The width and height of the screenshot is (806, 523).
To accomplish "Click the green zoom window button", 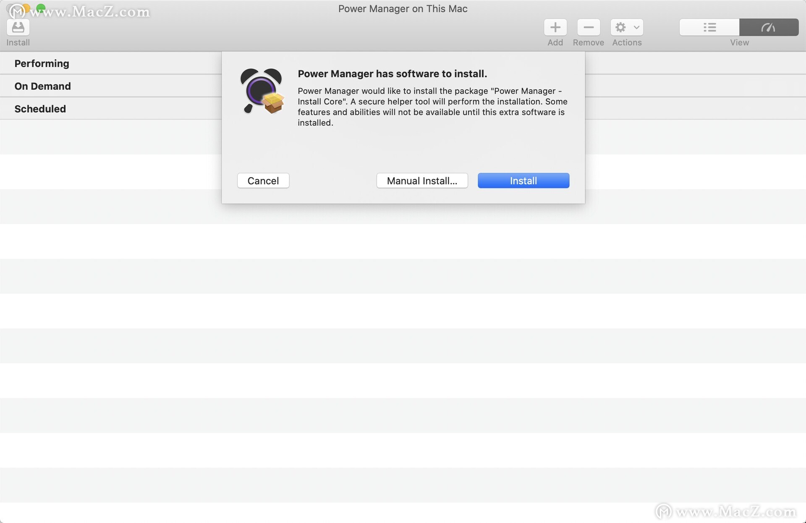I will [41, 8].
